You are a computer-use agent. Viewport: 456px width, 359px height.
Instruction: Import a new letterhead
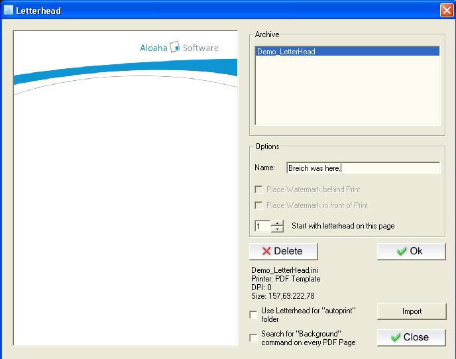[x=412, y=311]
